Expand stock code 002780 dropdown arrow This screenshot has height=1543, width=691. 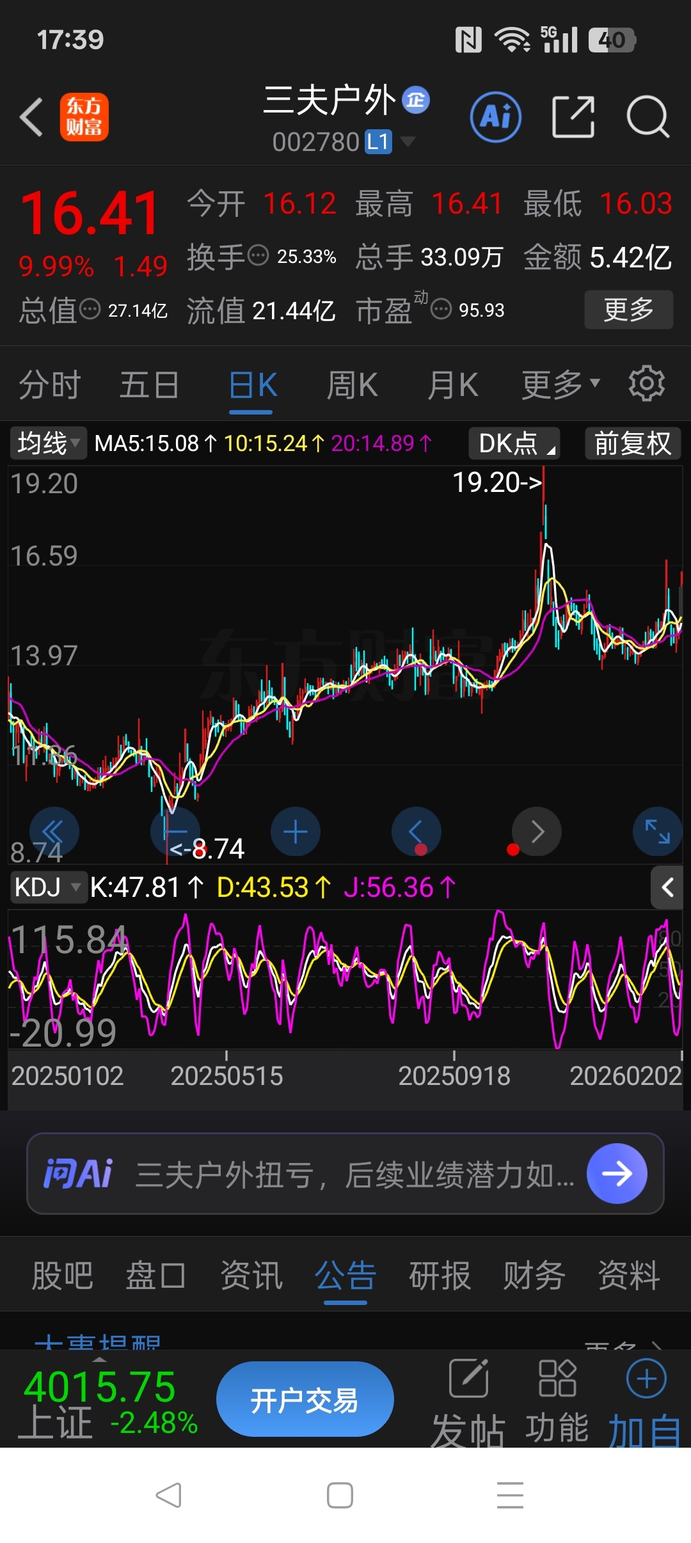click(x=408, y=141)
